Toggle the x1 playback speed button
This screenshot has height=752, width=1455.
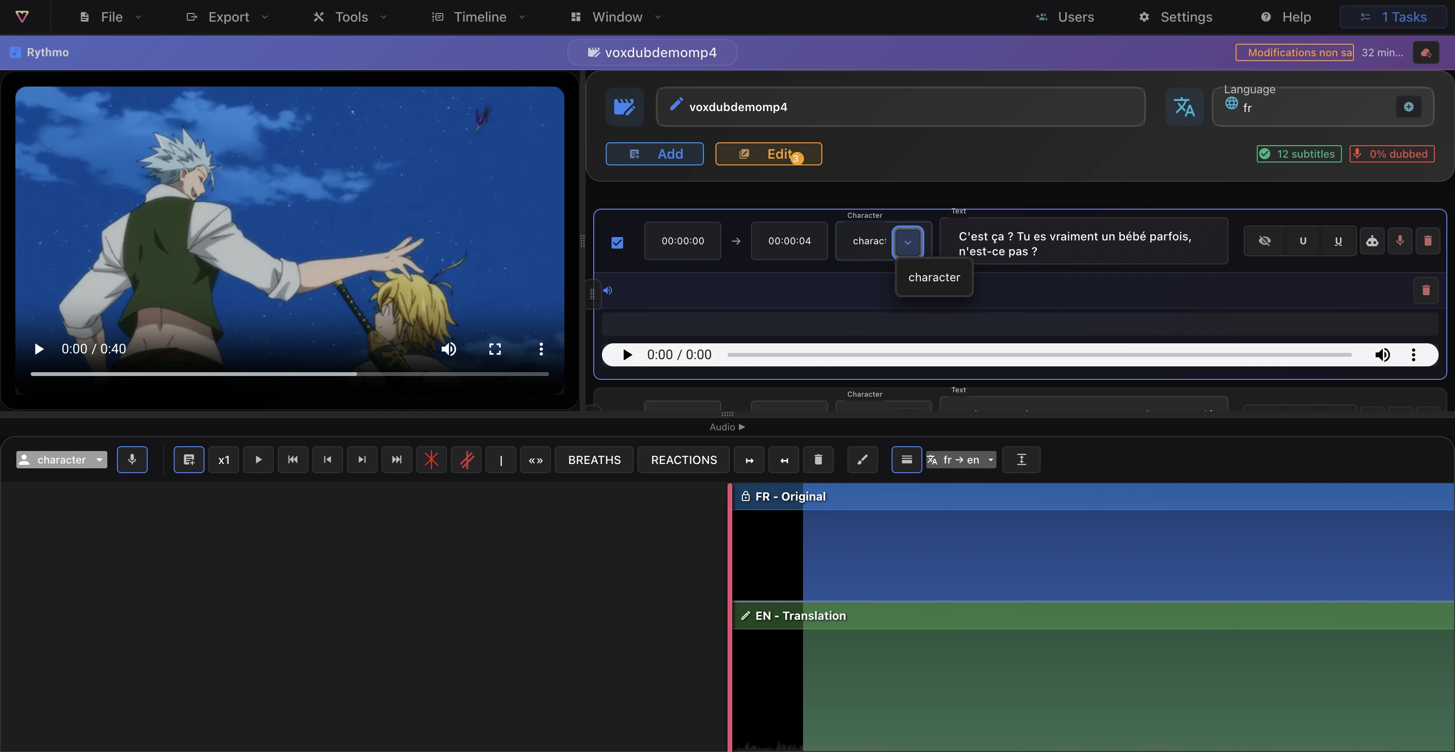tap(224, 460)
